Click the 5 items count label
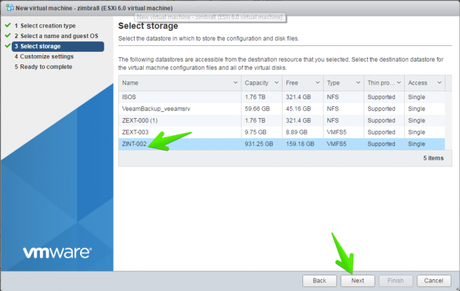The image size is (460, 291). pyautogui.click(x=433, y=158)
